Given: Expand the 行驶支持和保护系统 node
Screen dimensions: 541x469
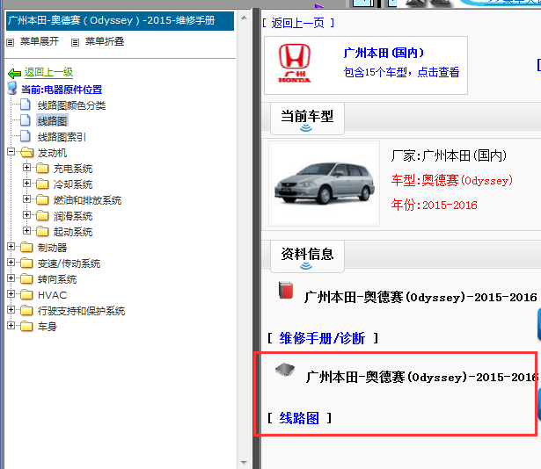Looking at the screenshot, I should tap(11, 309).
